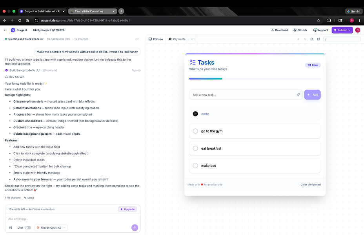Image resolution: width=364 pixels, height=235 pixels.
Task: Open a new browser tab
Action: [x=121, y=11]
